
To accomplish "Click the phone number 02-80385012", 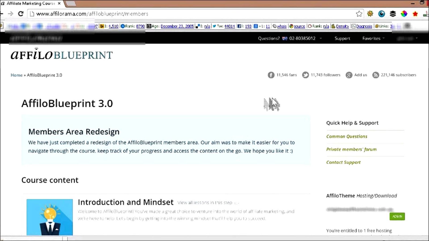I will (302, 38).
